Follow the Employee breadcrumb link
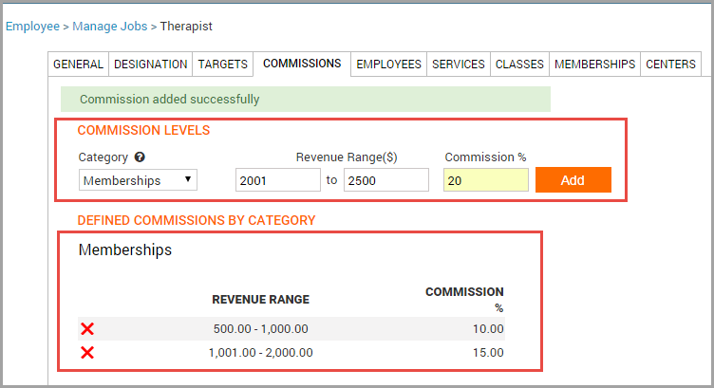Screen dimensions: 714x388 pyautogui.click(x=32, y=27)
